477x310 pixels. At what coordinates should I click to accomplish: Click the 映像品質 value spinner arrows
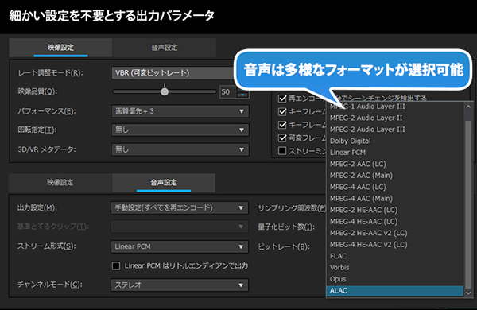point(242,92)
